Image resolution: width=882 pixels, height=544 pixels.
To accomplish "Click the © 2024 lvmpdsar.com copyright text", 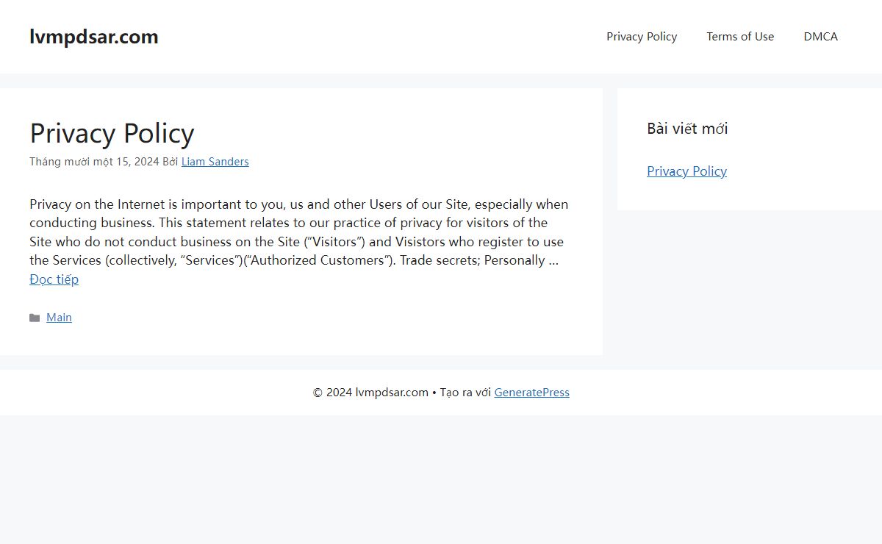I will click(x=370, y=393).
